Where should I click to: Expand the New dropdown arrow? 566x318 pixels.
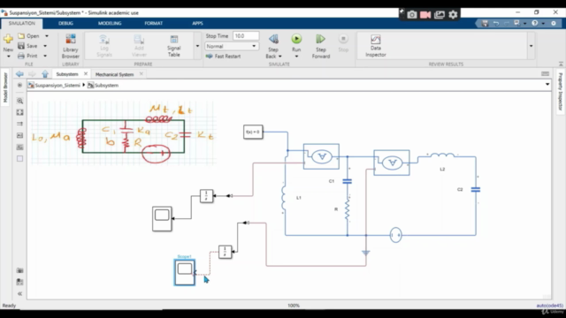coord(8,57)
